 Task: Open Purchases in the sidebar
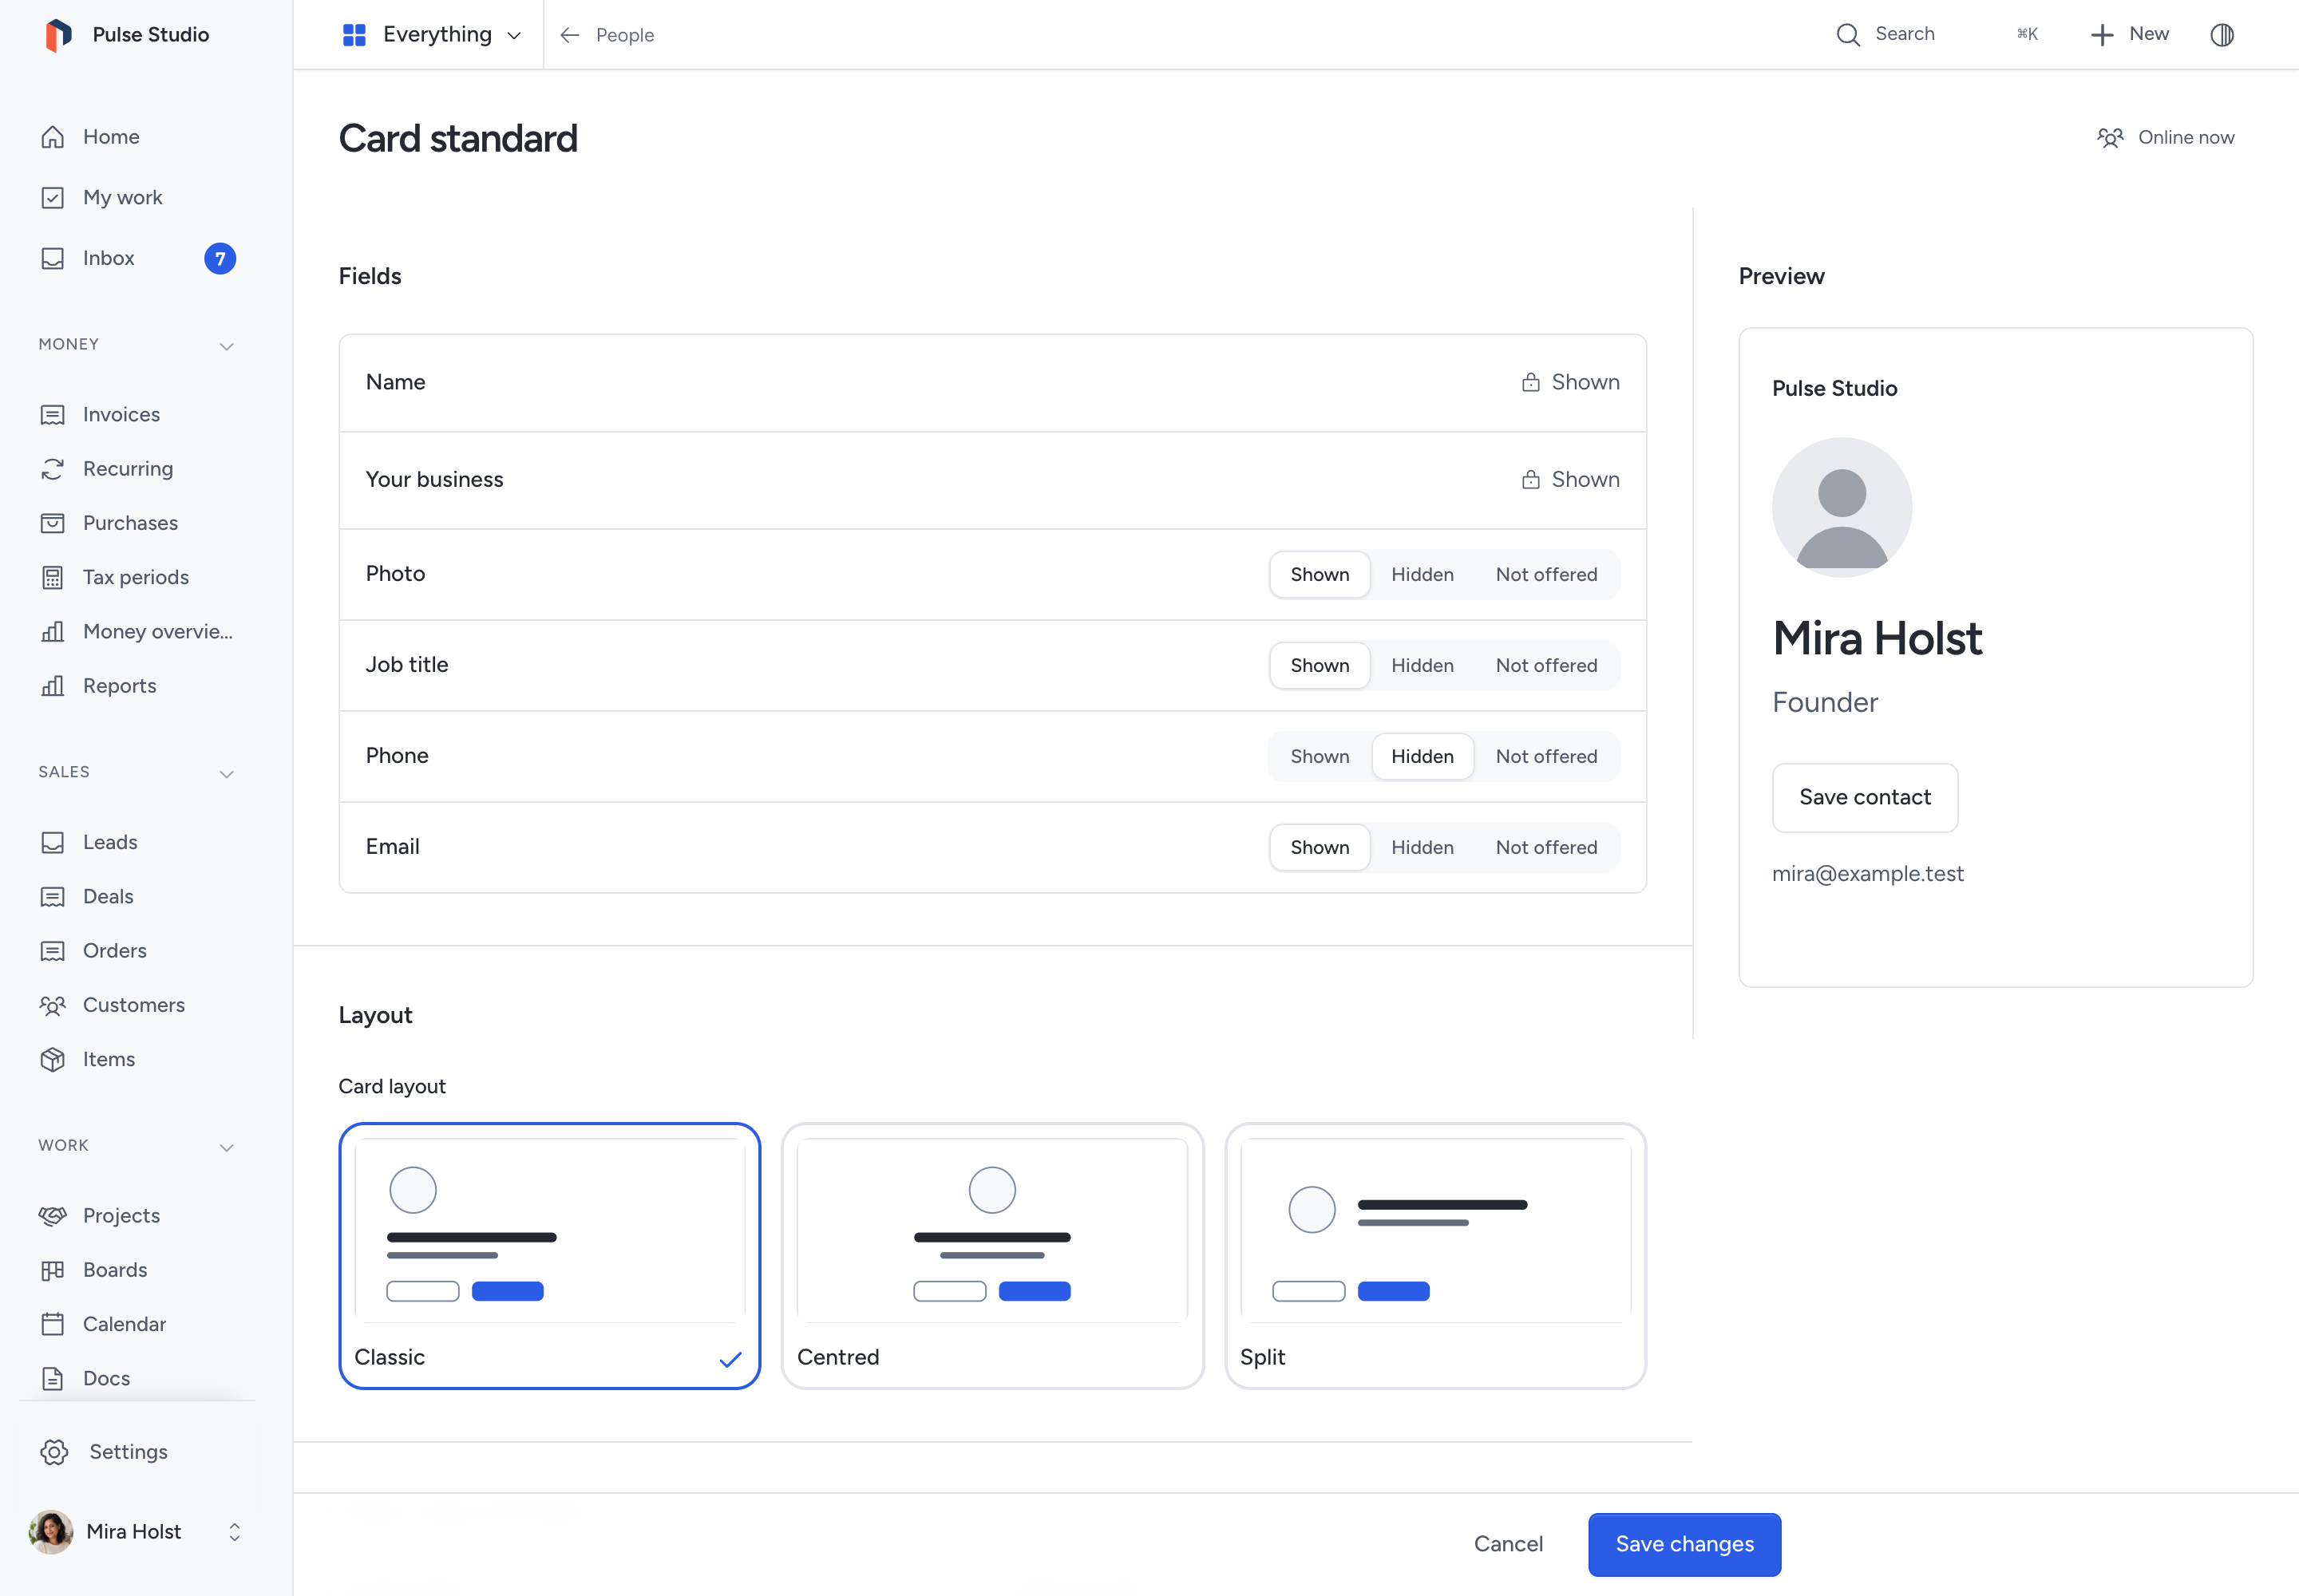click(x=130, y=523)
